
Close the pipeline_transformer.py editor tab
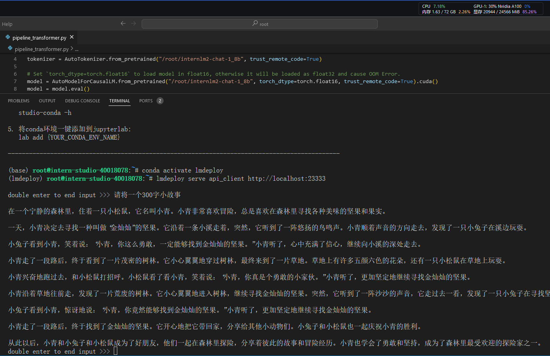[x=72, y=37]
